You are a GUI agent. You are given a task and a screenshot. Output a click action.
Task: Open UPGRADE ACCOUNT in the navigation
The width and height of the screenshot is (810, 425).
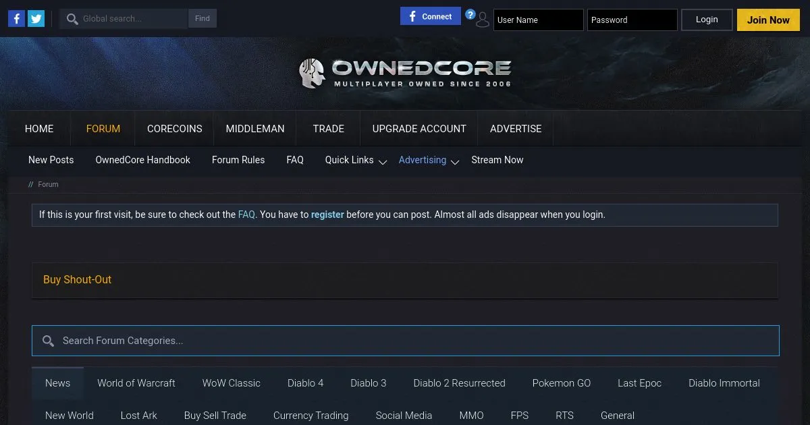(x=419, y=129)
